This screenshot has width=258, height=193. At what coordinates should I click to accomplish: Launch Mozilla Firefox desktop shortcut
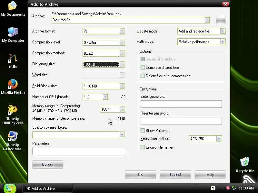[13, 87]
